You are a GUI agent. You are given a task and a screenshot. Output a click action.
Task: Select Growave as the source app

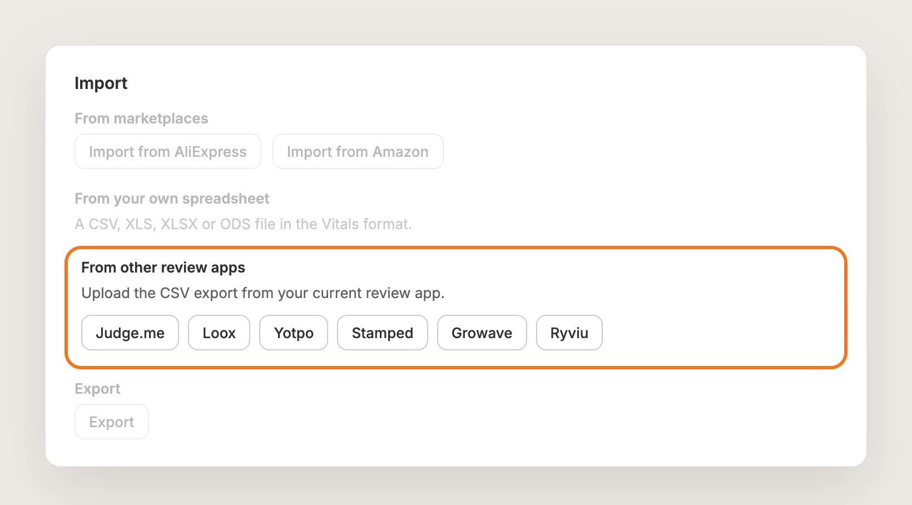coord(482,333)
